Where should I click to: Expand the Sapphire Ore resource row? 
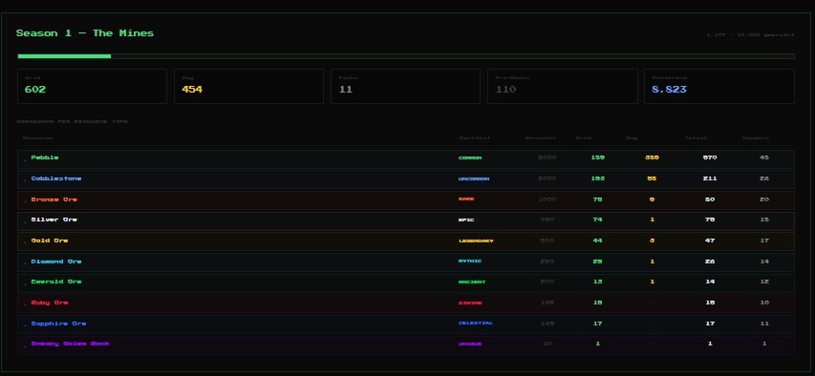[406, 324]
